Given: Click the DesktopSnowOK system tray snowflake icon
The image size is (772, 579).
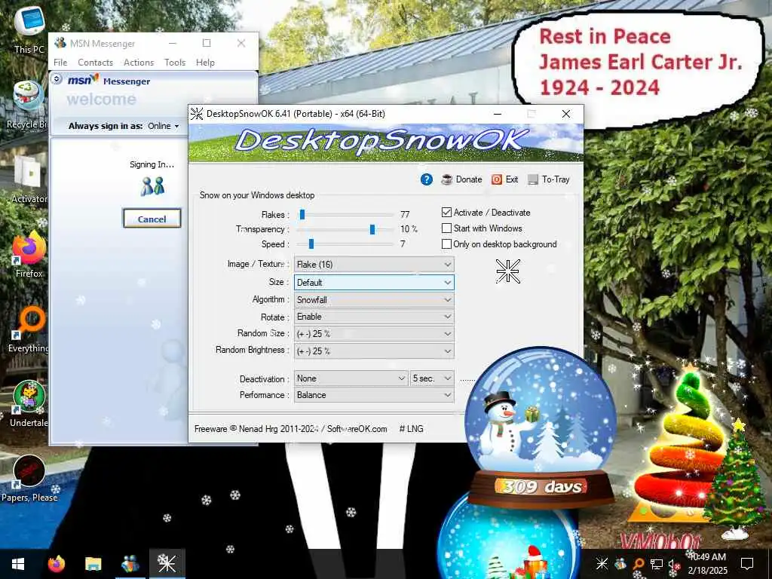Looking at the screenshot, I should point(602,564).
